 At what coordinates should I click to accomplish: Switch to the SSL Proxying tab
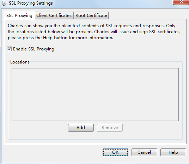point(19,16)
